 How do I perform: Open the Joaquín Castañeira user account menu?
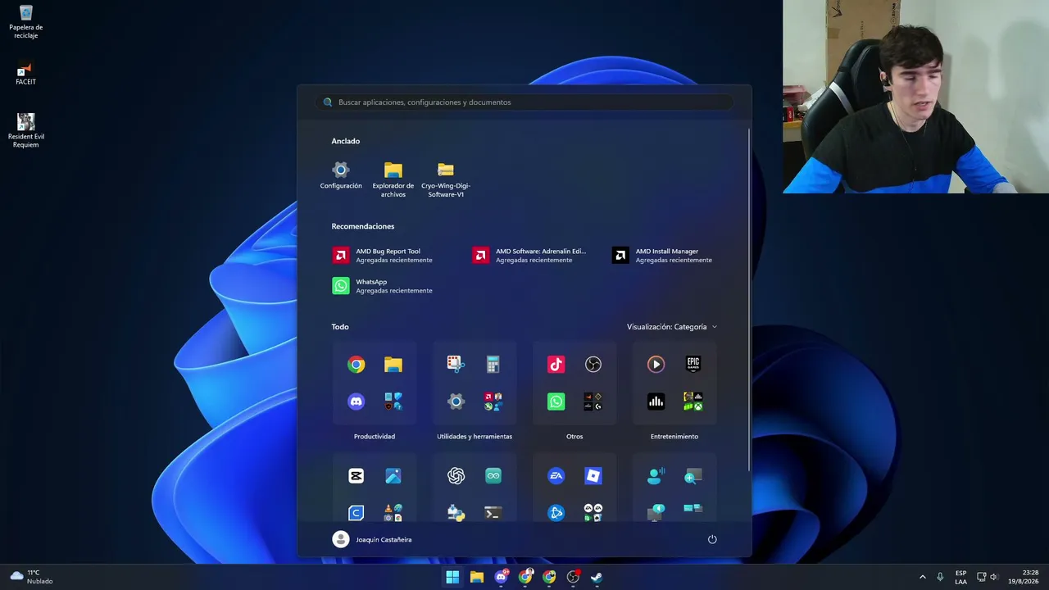pos(372,539)
